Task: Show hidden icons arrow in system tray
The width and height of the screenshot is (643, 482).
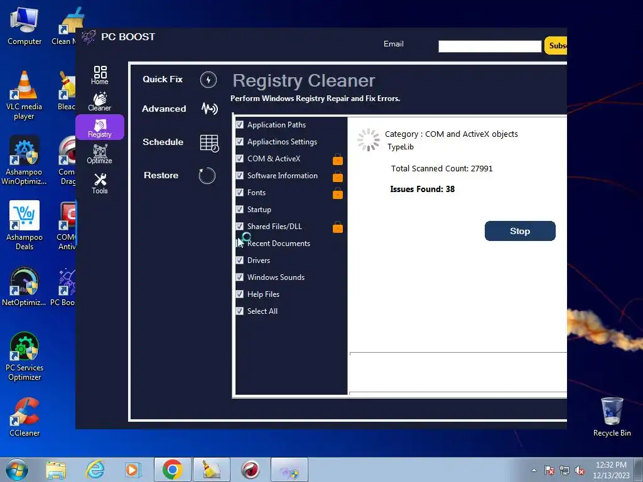Action: tap(534, 471)
